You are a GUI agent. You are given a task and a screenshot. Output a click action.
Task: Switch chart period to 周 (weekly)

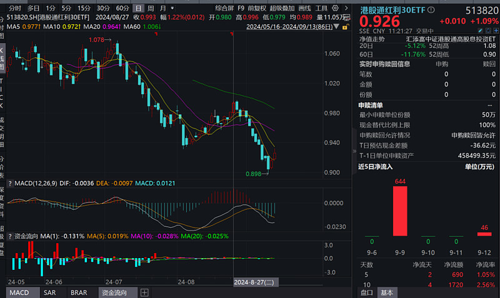[x=151, y=8]
